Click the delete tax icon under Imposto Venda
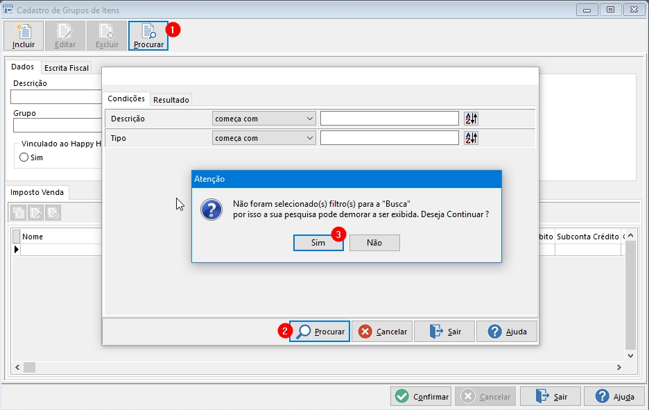The width and height of the screenshot is (649, 410). tap(53, 213)
